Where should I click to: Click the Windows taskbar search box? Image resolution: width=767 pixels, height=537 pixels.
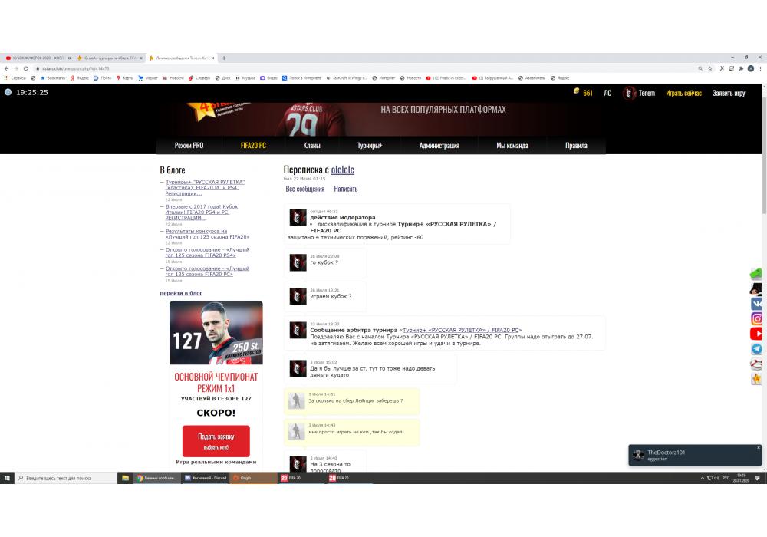pyautogui.click(x=66, y=478)
